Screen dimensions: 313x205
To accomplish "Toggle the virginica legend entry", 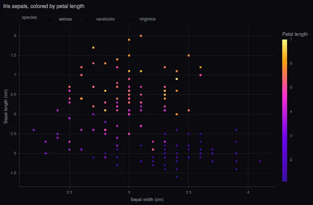I will point(147,19).
